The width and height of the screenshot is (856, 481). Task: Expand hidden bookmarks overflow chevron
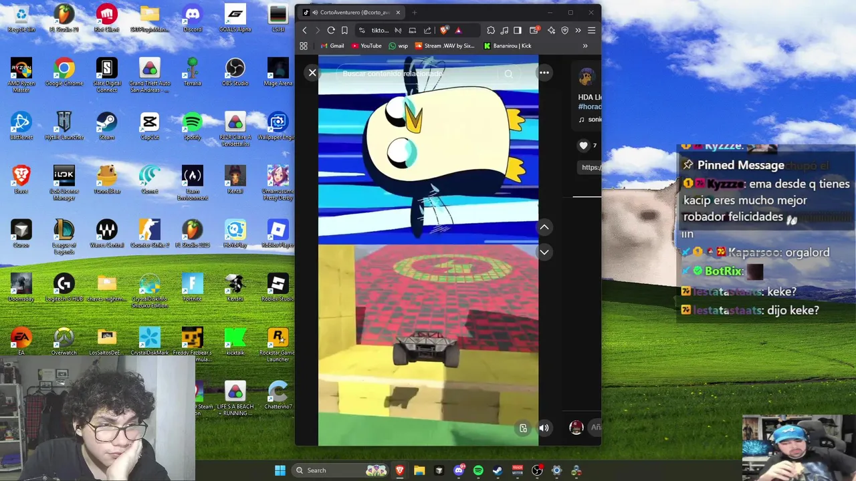[x=585, y=46]
